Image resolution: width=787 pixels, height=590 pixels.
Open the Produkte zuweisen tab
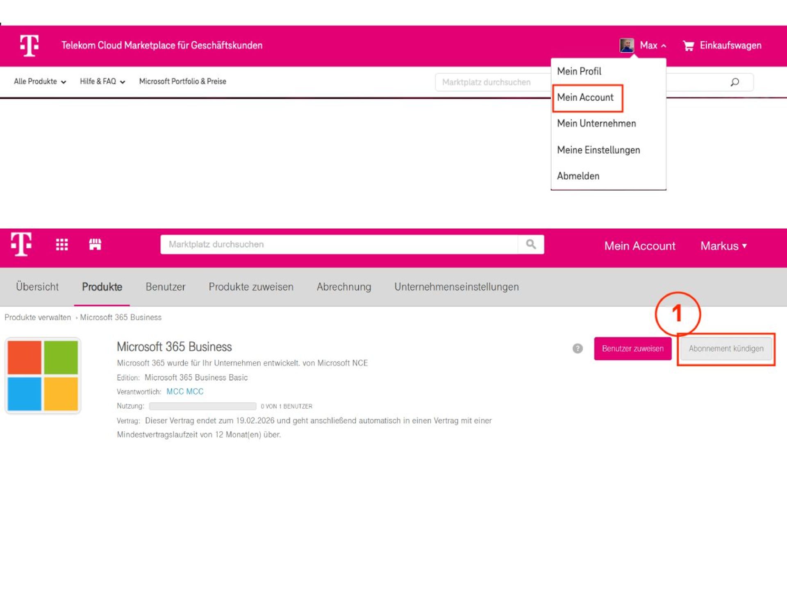(251, 287)
